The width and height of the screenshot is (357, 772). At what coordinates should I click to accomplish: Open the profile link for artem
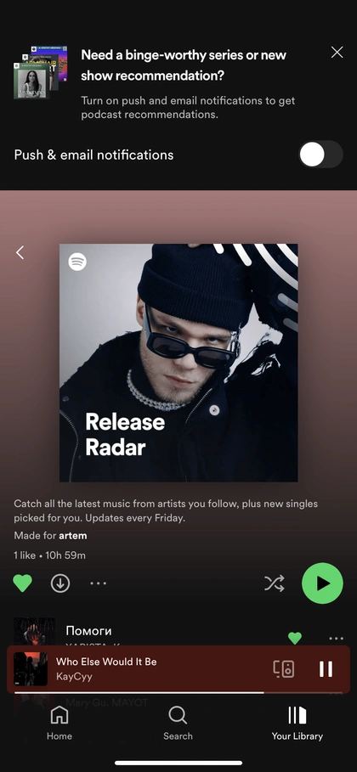[x=73, y=536]
